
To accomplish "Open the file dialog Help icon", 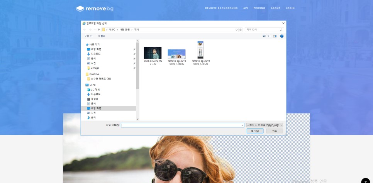I will pos(281,36).
